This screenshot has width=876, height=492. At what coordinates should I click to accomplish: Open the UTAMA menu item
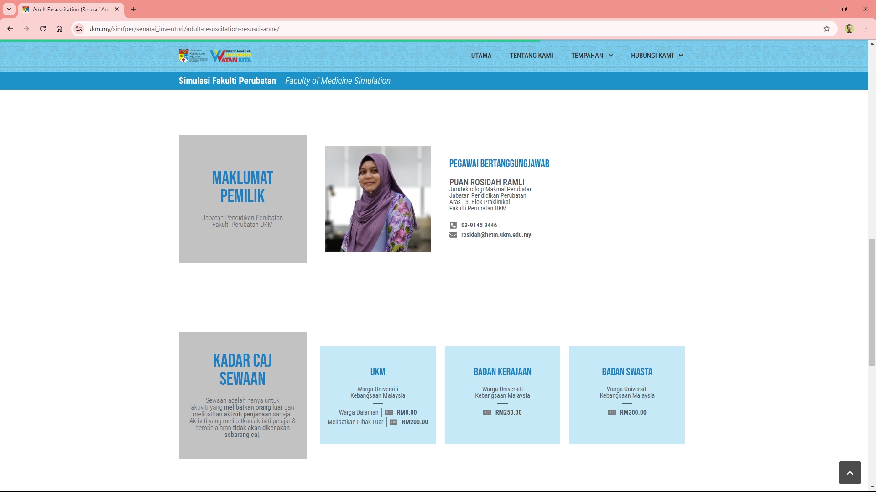(x=481, y=56)
